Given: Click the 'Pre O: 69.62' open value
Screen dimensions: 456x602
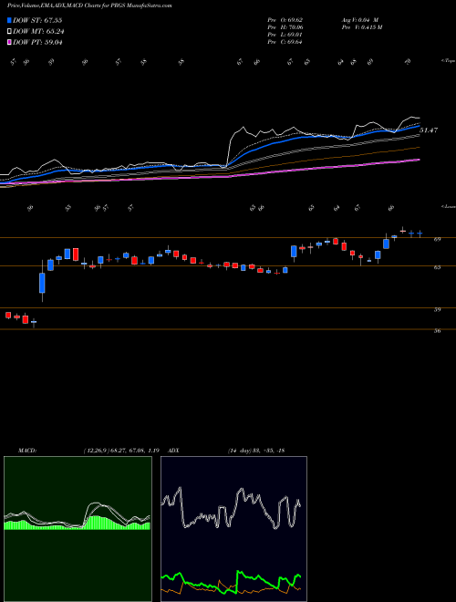Looking at the screenshot, I should [x=285, y=20].
